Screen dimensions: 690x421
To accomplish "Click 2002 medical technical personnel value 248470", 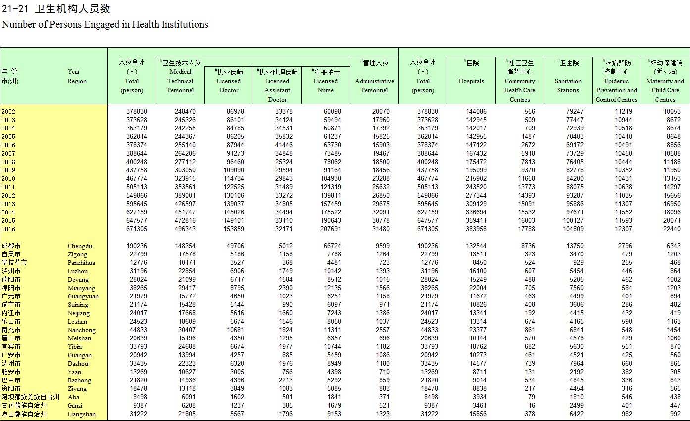I will pyautogui.click(x=185, y=112).
